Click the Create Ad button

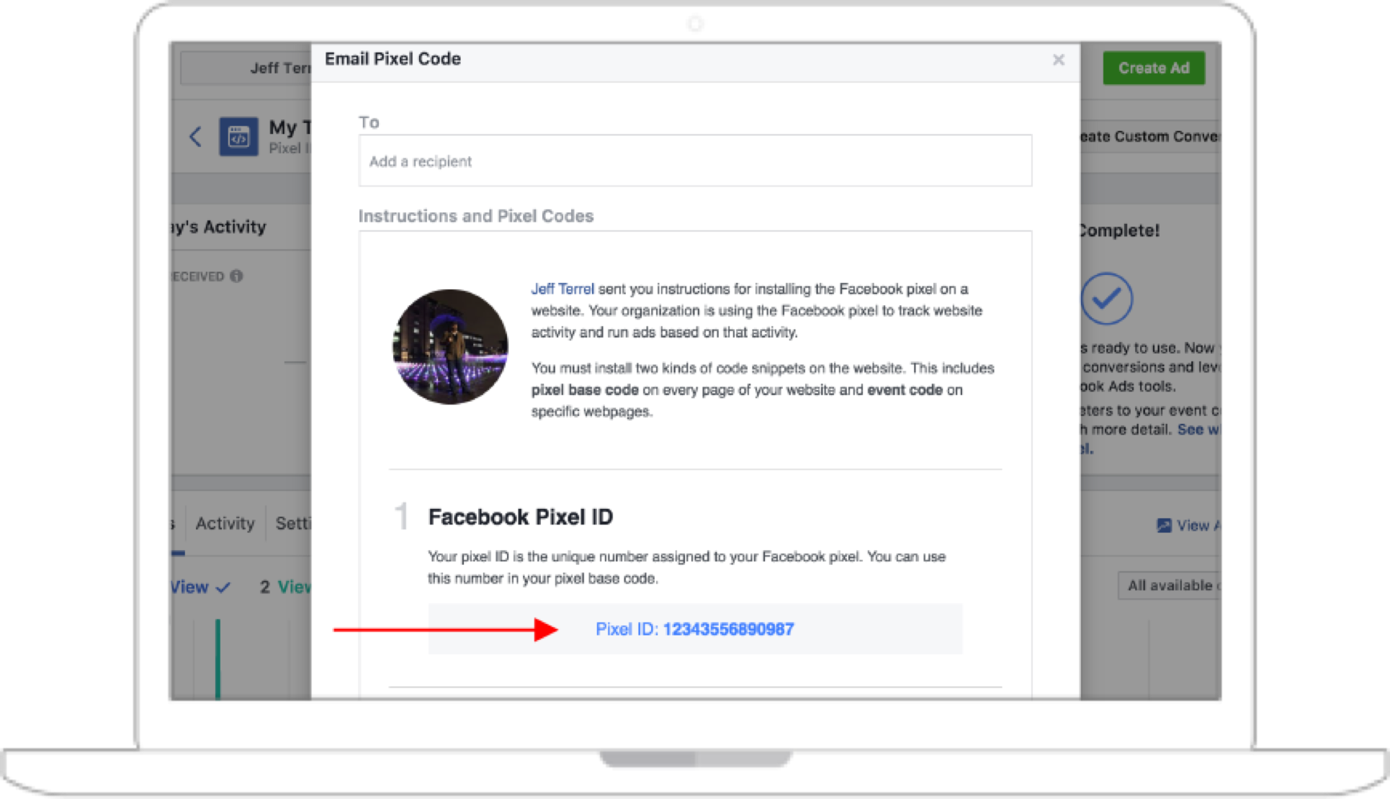pos(1154,68)
